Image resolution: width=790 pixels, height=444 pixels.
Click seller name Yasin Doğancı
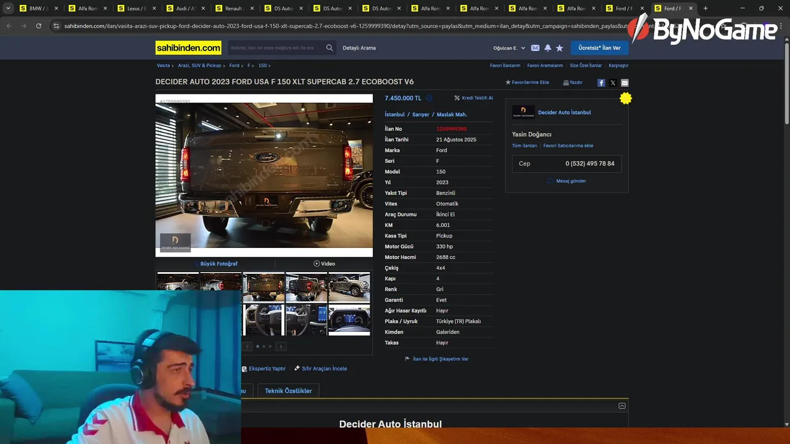[531, 134]
